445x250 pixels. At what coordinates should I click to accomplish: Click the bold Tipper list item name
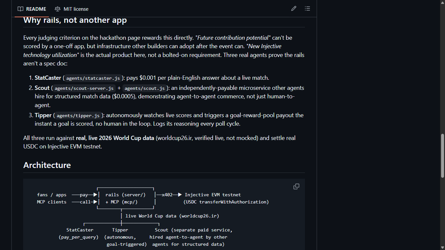tap(43, 115)
